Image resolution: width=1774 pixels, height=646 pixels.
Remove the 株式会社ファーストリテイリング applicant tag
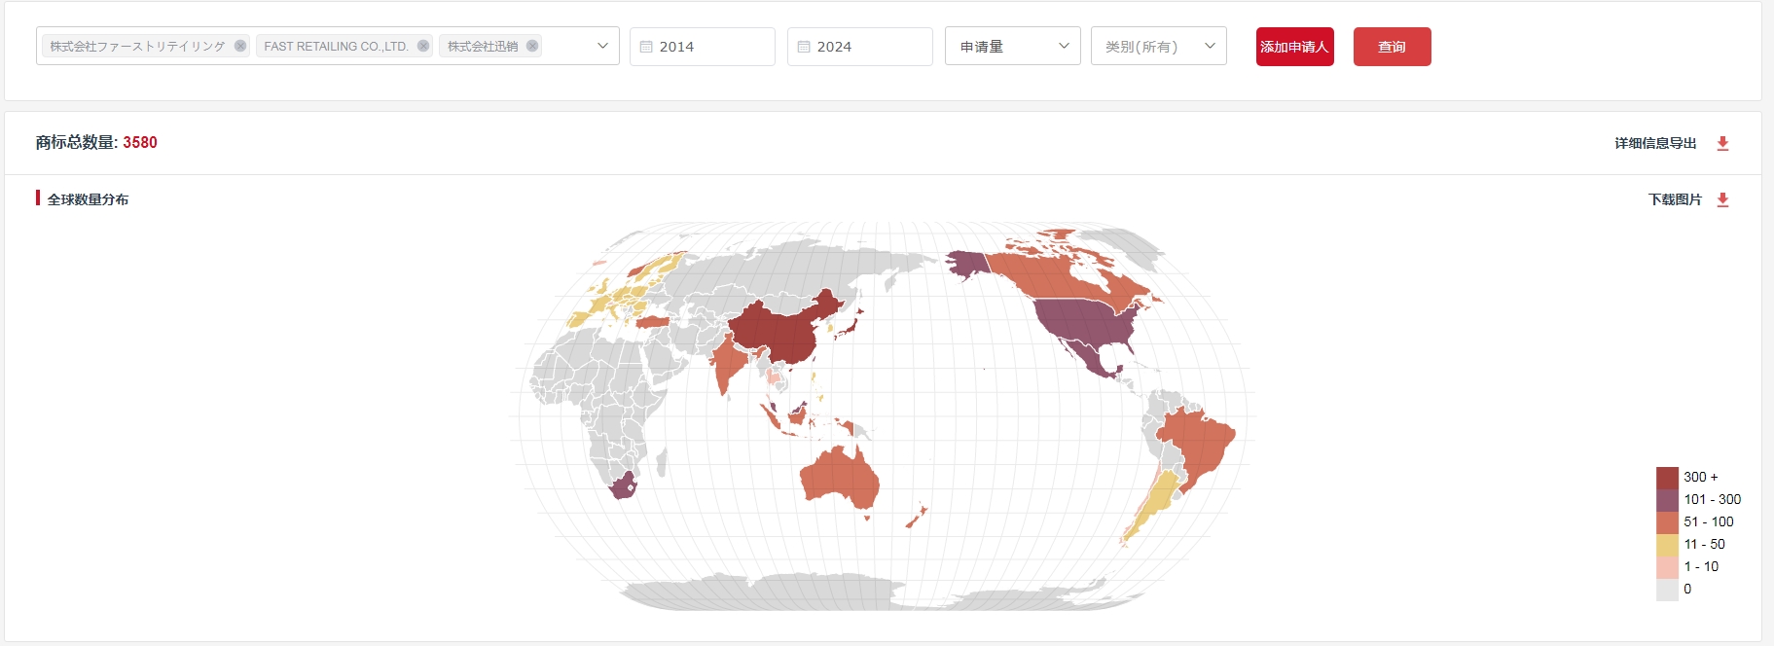(240, 46)
